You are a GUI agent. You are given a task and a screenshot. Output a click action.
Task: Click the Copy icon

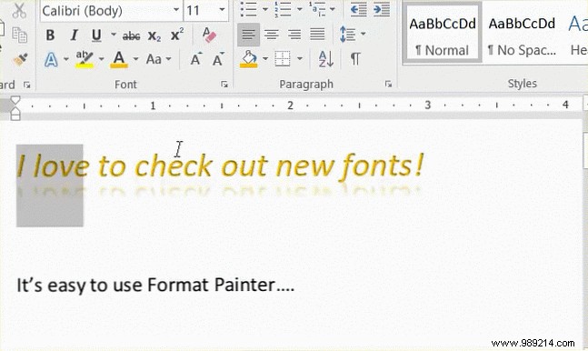pyautogui.click(x=19, y=35)
